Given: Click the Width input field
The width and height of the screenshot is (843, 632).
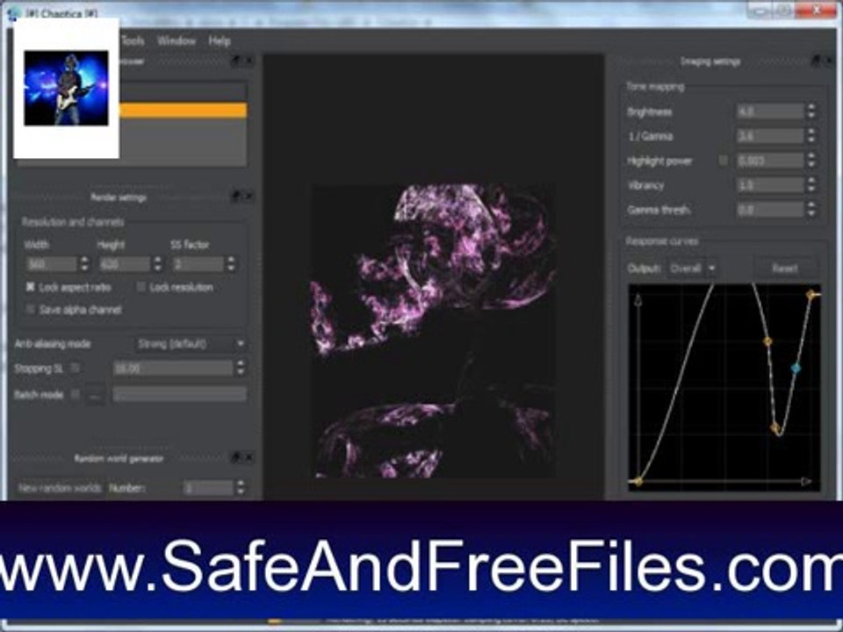Looking at the screenshot, I should [52, 264].
